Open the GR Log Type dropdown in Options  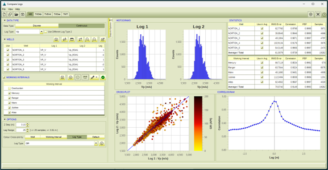tap(96, 143)
